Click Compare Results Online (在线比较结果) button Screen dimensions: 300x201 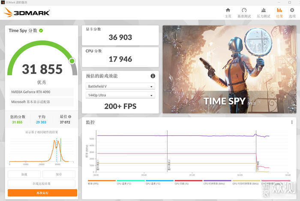pyautogui.click(x=42, y=184)
